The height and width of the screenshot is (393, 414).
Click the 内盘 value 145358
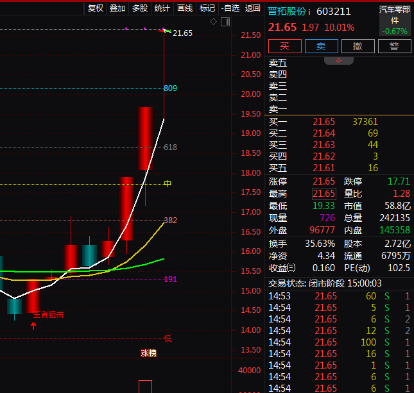click(x=395, y=230)
